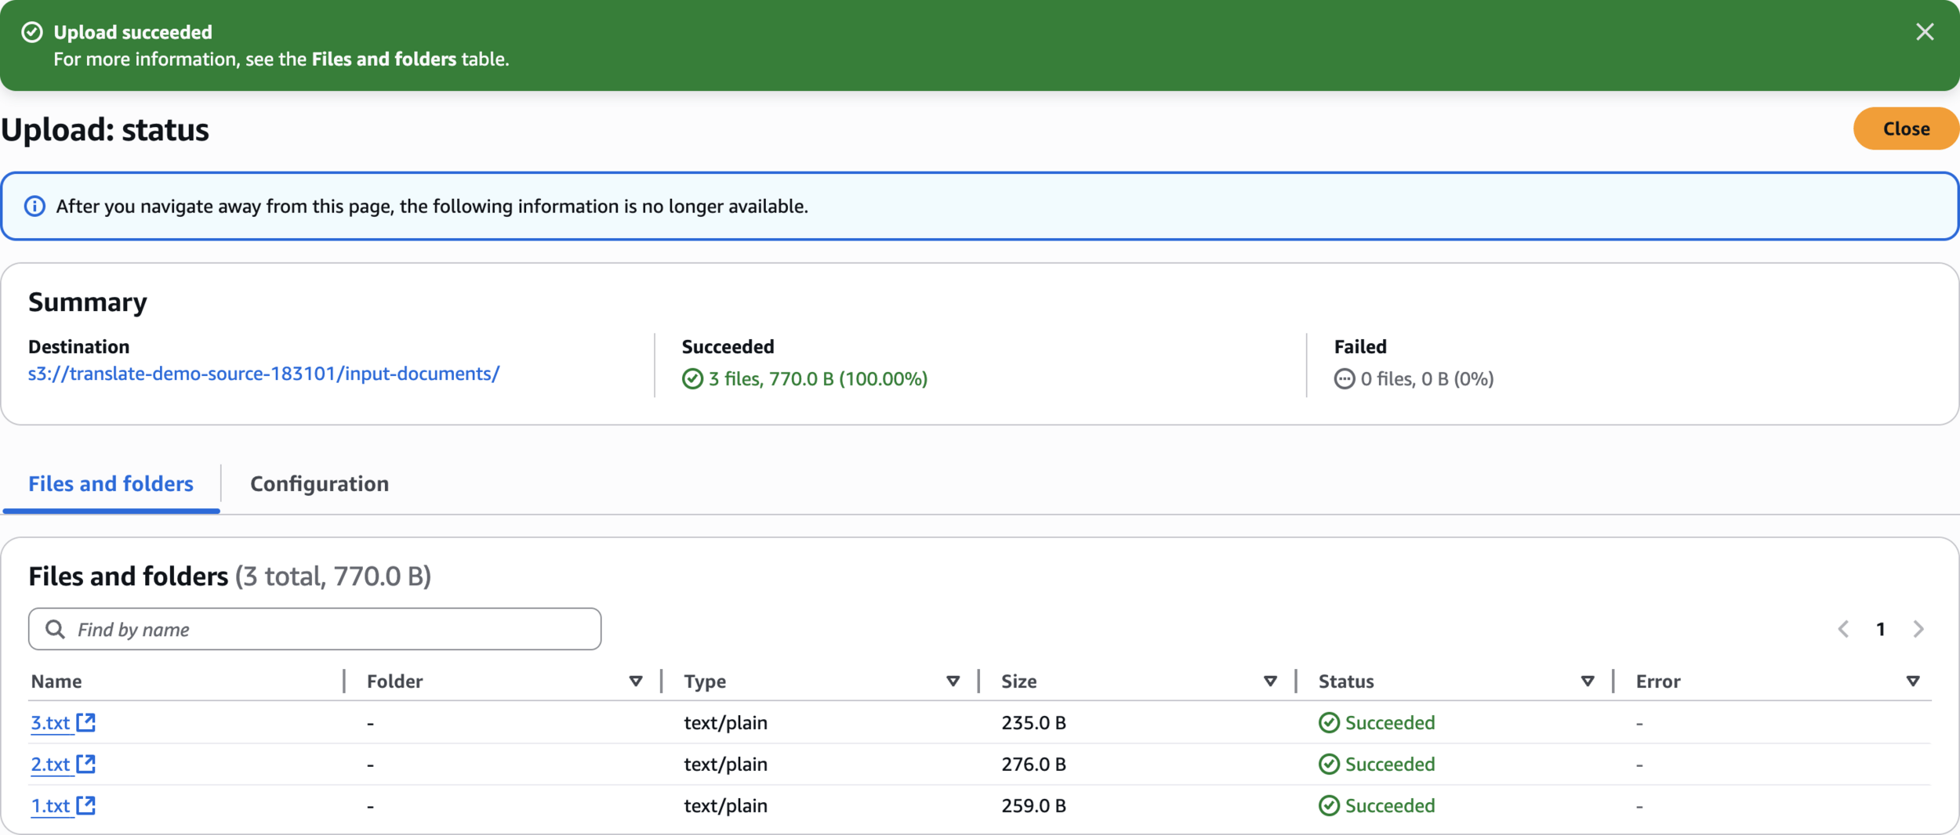Screen dimensions: 1960x835
Task: Click '(3 total, 770.0 B)' count text
Action: tap(333, 577)
